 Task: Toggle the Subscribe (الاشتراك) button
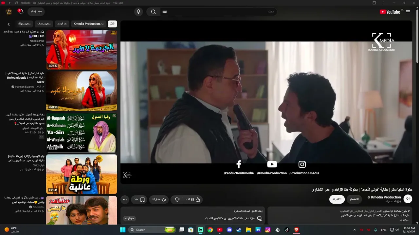tap(337, 199)
